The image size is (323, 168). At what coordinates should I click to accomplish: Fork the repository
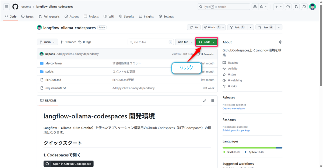pos(237,28)
